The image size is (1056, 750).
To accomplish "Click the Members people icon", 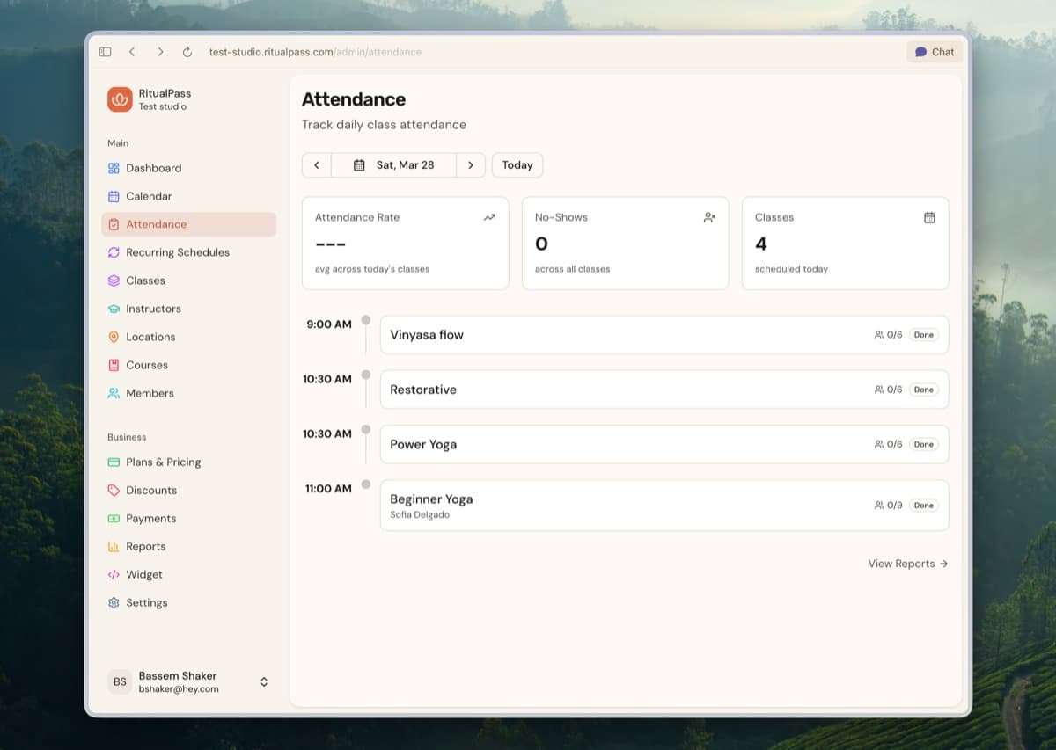I will [x=114, y=393].
